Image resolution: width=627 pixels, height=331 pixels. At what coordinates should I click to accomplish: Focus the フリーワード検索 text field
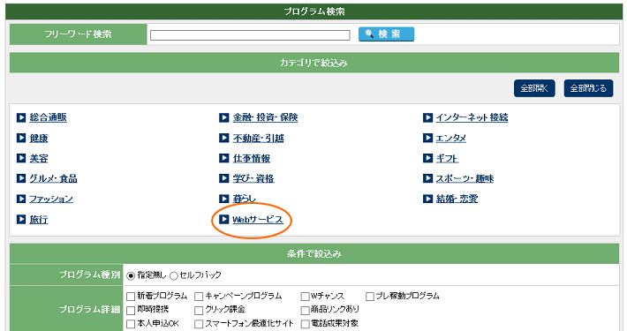tap(250, 35)
